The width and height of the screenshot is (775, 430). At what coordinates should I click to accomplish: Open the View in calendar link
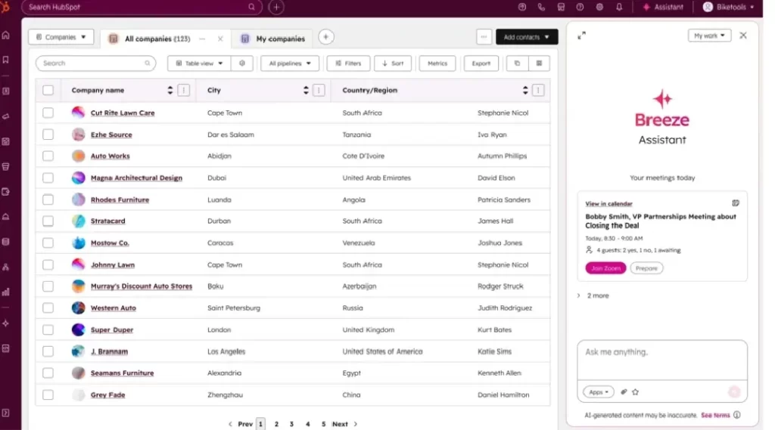pyautogui.click(x=608, y=204)
